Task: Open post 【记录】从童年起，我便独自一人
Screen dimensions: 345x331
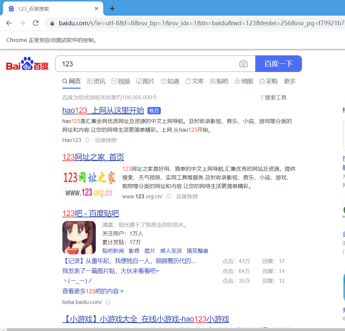Action: tap(129, 261)
